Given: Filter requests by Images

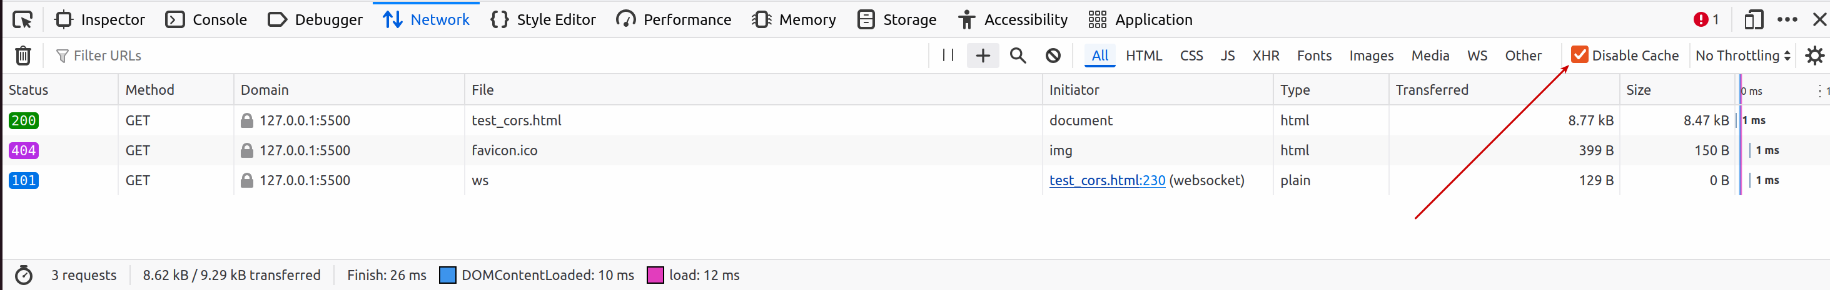Looking at the screenshot, I should pos(1371,56).
